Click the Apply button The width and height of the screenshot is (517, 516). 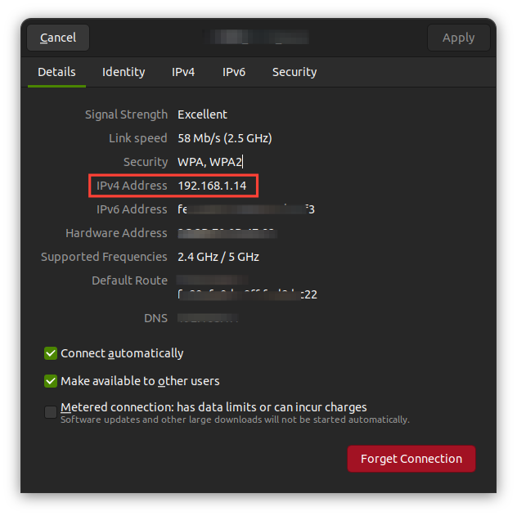coord(458,38)
